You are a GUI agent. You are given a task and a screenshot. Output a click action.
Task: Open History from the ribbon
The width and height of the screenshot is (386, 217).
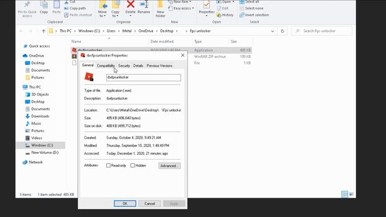click(225, 15)
